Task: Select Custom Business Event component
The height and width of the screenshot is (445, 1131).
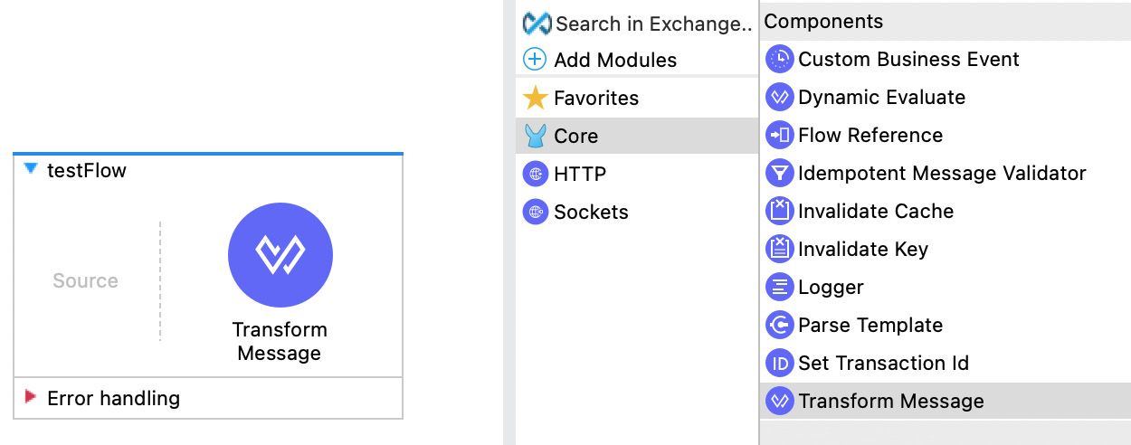Action: tap(946, 60)
